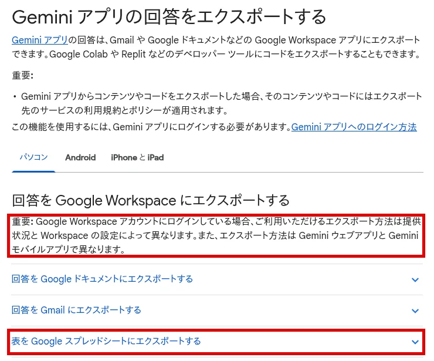Click chevron beside Google ドキュメント export row
The width and height of the screenshot is (434, 361).
pos(415,279)
